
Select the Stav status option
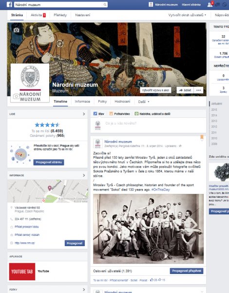(99, 114)
